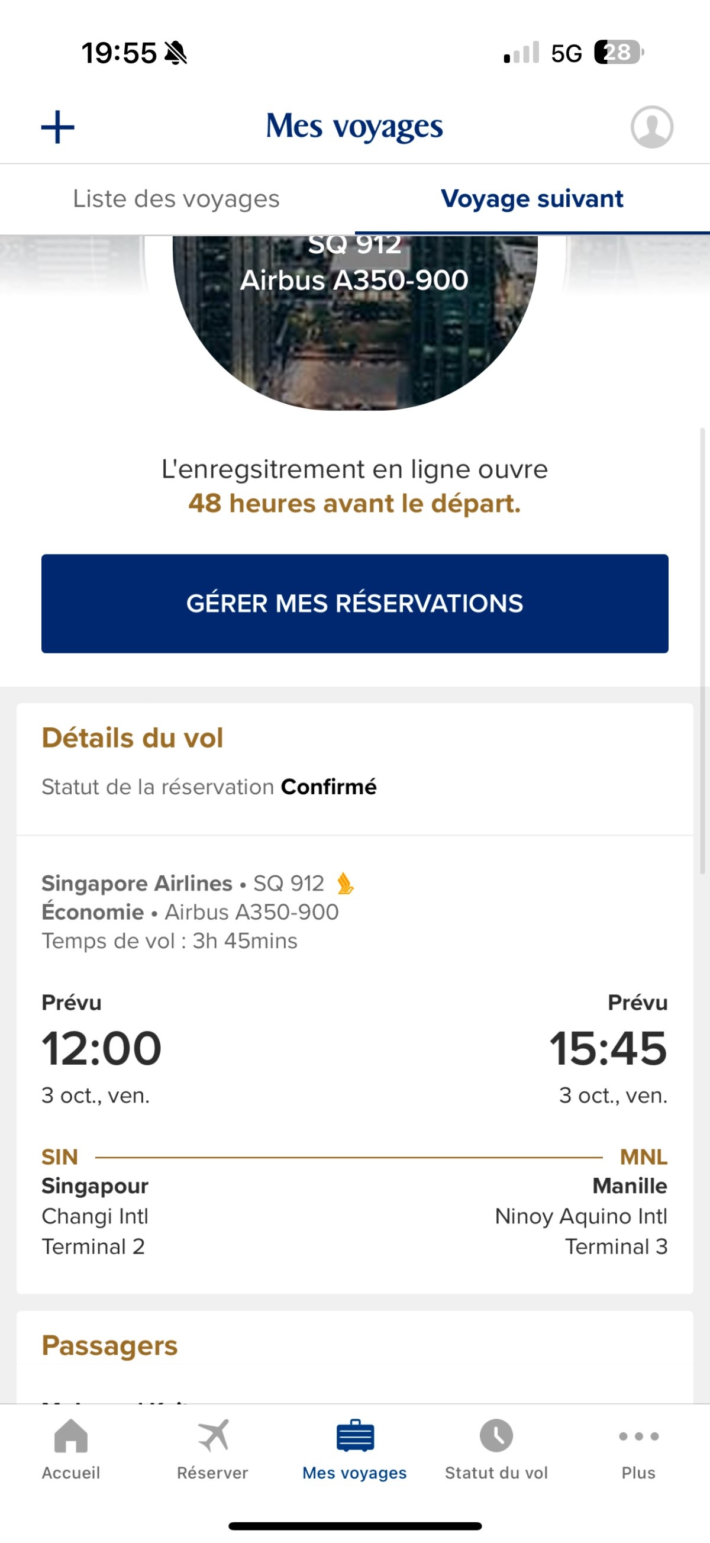Tap the Passagers section header
Screen dimensions: 710x1543
click(109, 1346)
